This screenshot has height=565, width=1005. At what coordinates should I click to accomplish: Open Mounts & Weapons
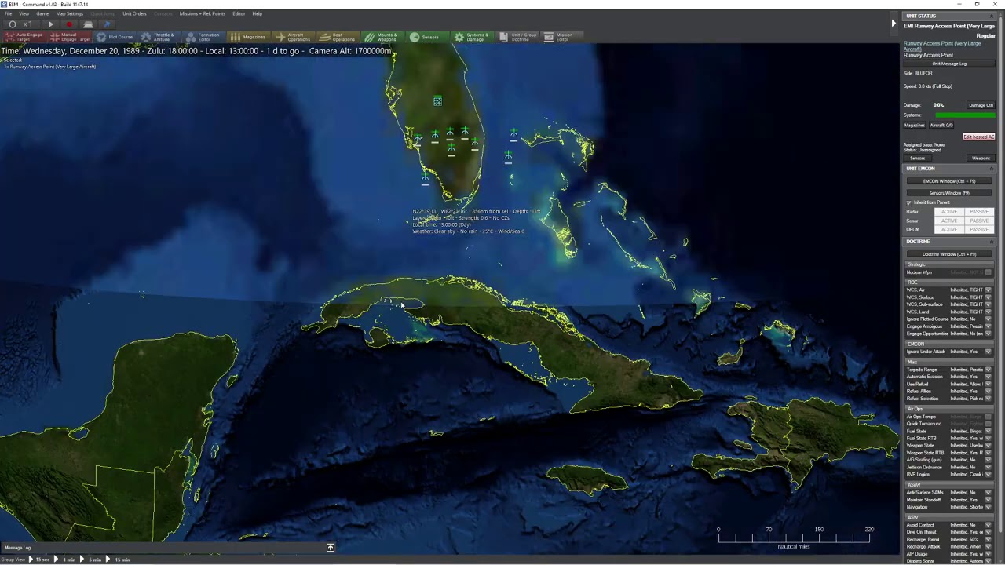coord(382,37)
